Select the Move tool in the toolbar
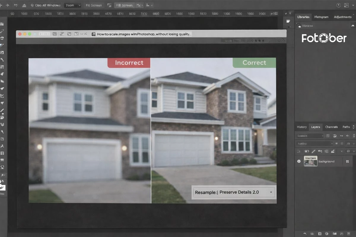Image resolution: width=356 pixels, height=237 pixels. pyautogui.click(x=3, y=24)
